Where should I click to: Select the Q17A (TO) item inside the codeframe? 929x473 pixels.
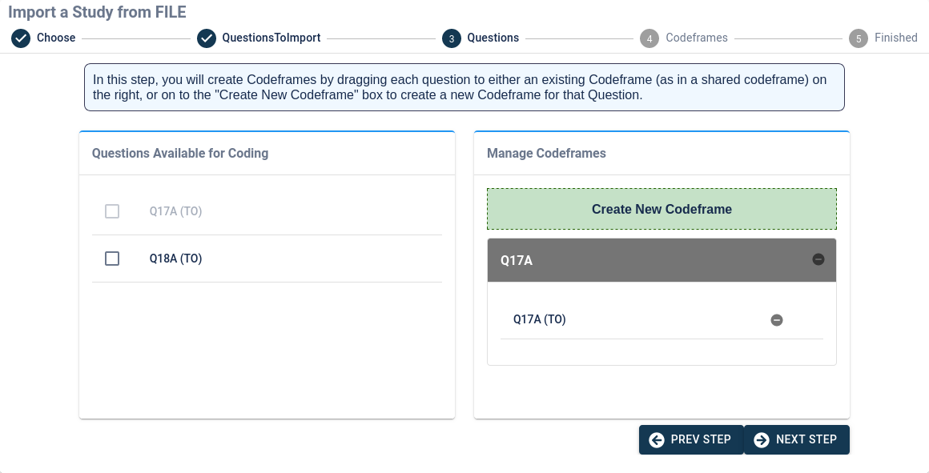pos(540,319)
